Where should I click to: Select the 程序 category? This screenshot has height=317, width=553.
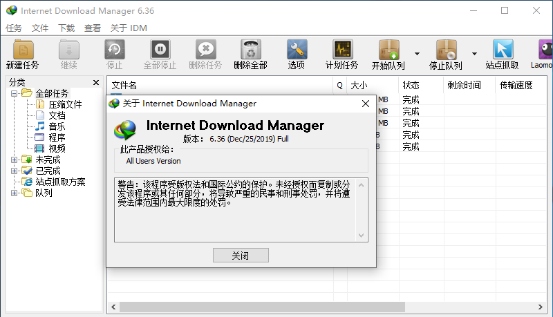[57, 137]
